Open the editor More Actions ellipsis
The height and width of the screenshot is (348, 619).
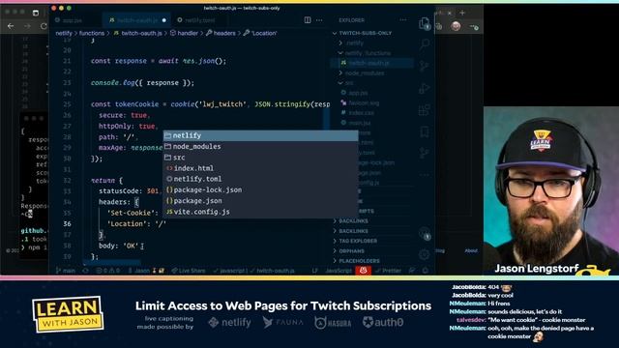point(319,20)
